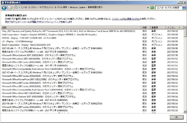Click the 2017/08/10 install date cell

click(172, 31)
